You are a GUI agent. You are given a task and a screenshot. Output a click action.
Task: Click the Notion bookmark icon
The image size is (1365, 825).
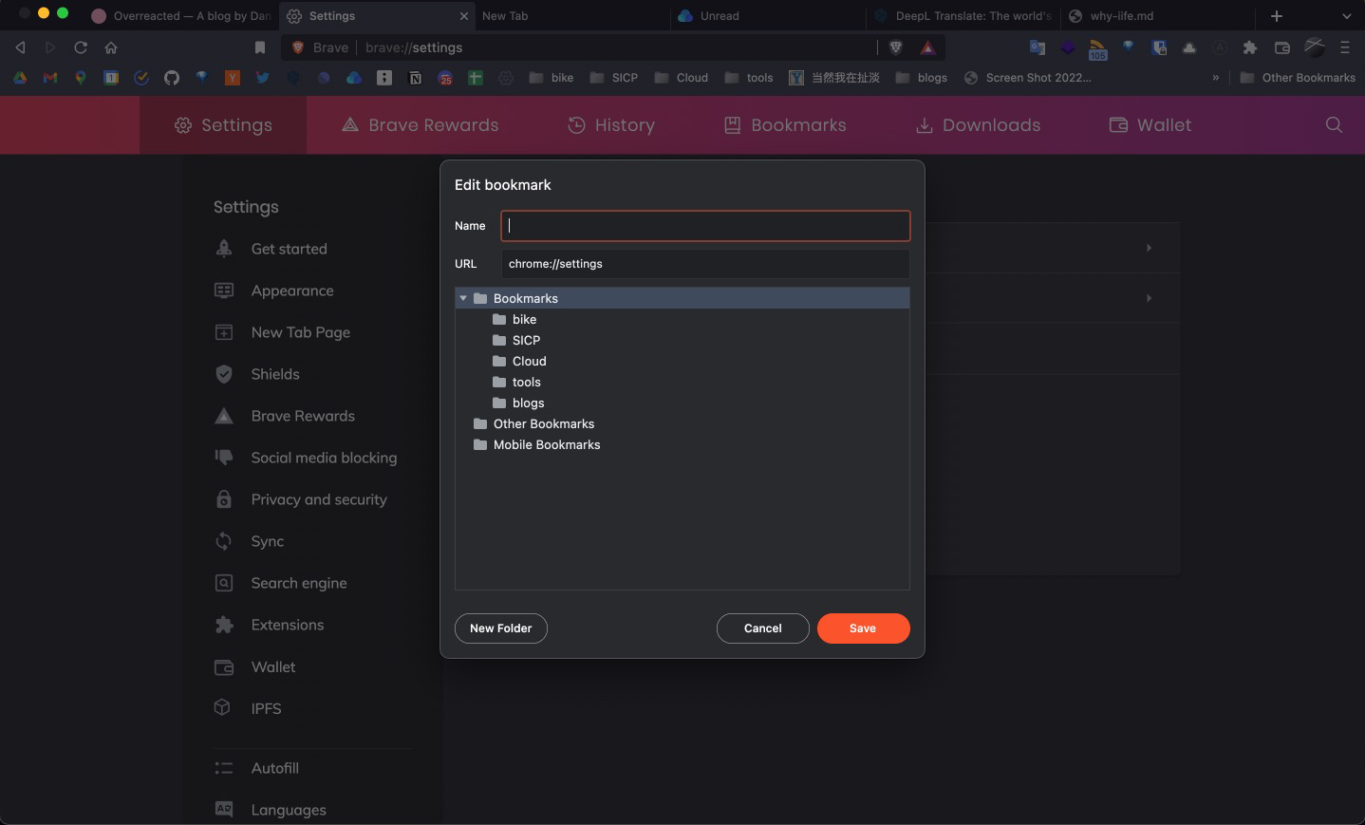(x=415, y=78)
